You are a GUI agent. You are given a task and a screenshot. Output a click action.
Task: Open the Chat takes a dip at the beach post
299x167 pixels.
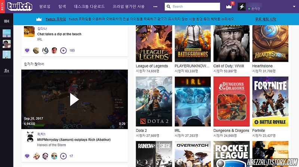[59, 34]
